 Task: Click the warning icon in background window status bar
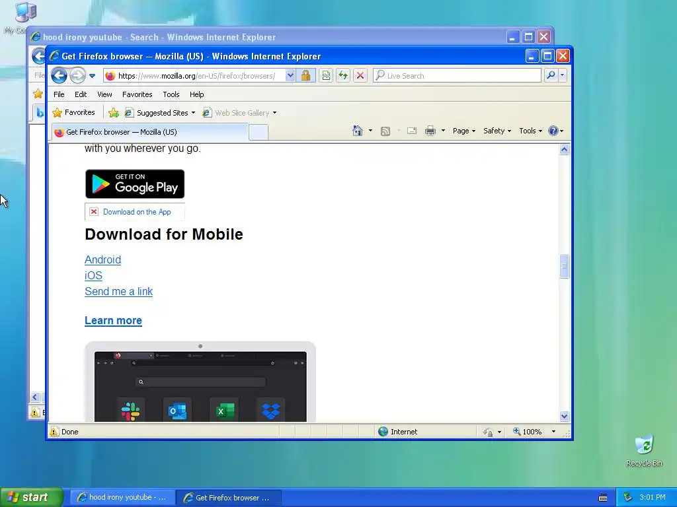pyautogui.click(x=35, y=413)
